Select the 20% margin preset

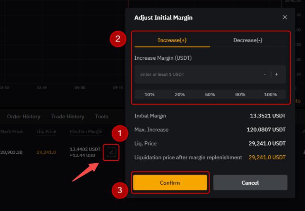coord(180,94)
